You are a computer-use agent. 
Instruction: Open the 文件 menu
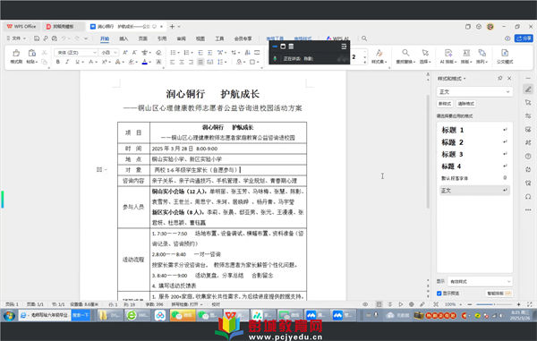coord(16,38)
